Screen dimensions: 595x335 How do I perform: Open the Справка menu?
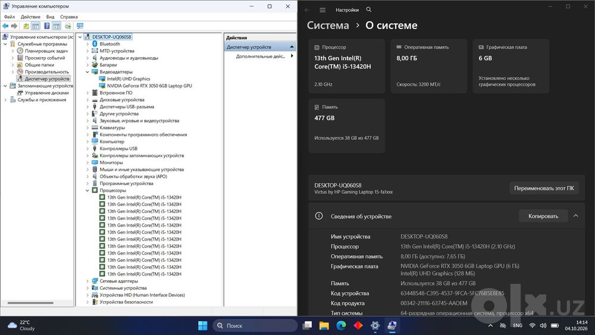click(x=68, y=17)
